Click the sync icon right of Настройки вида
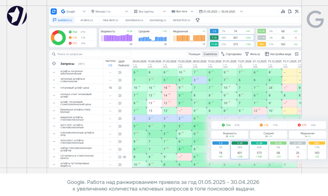The width and height of the screenshot is (328, 196). click(297, 54)
